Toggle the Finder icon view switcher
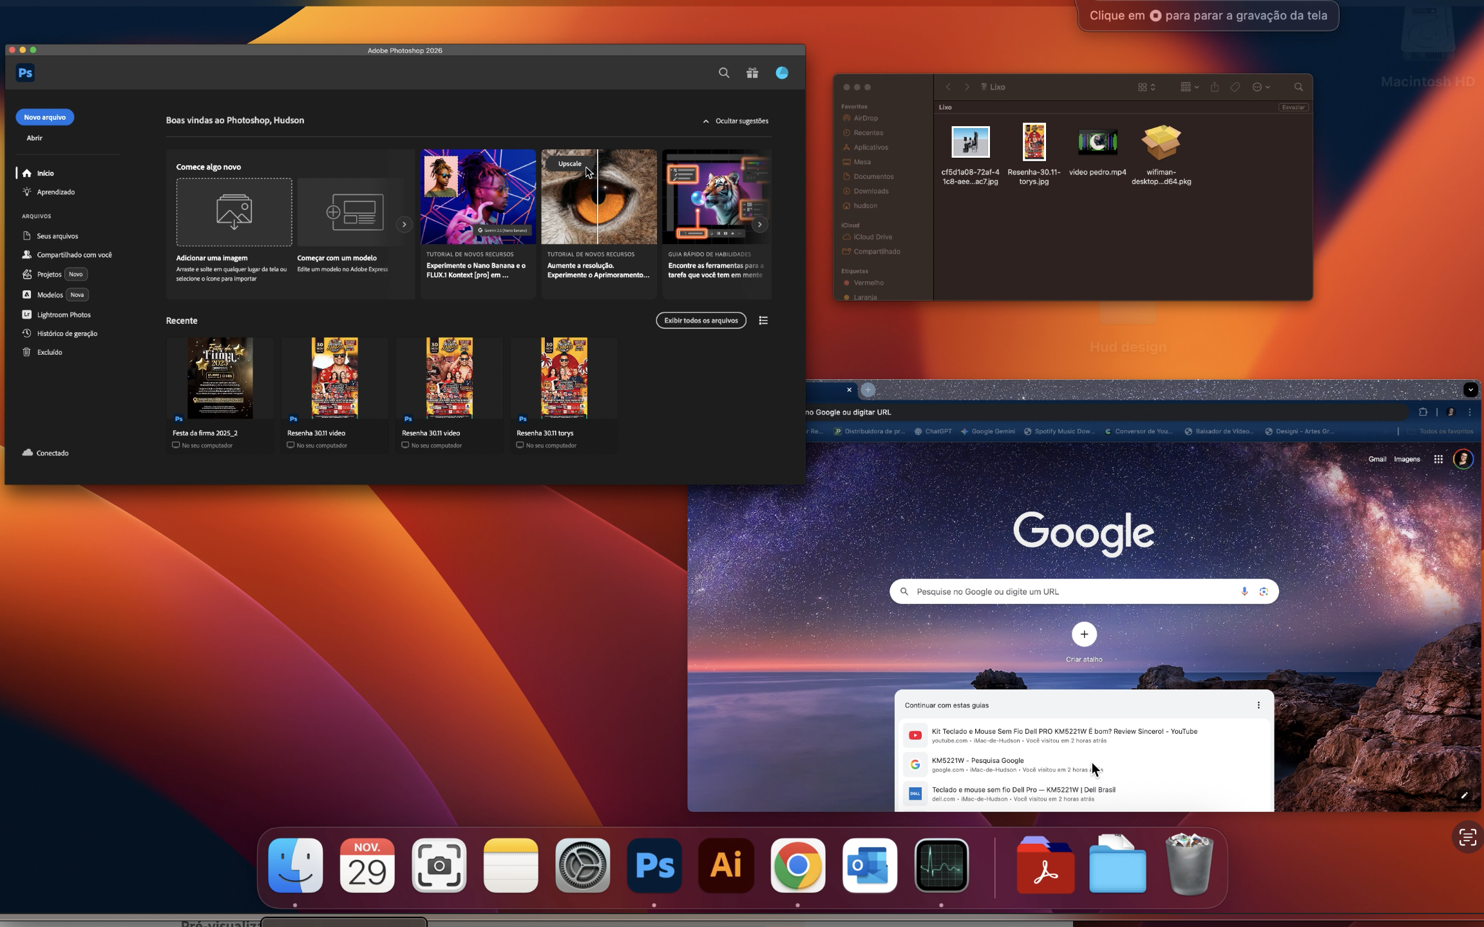 click(1146, 87)
